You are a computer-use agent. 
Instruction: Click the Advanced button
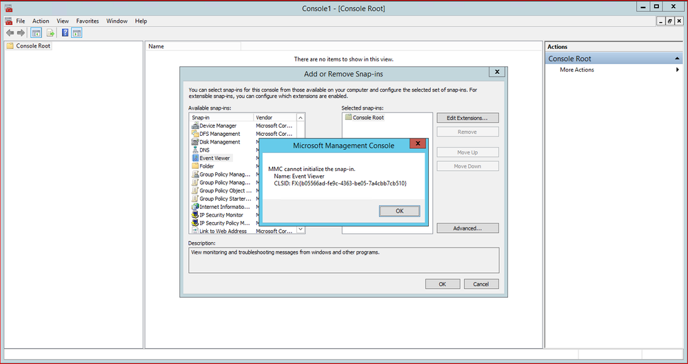pyautogui.click(x=467, y=228)
